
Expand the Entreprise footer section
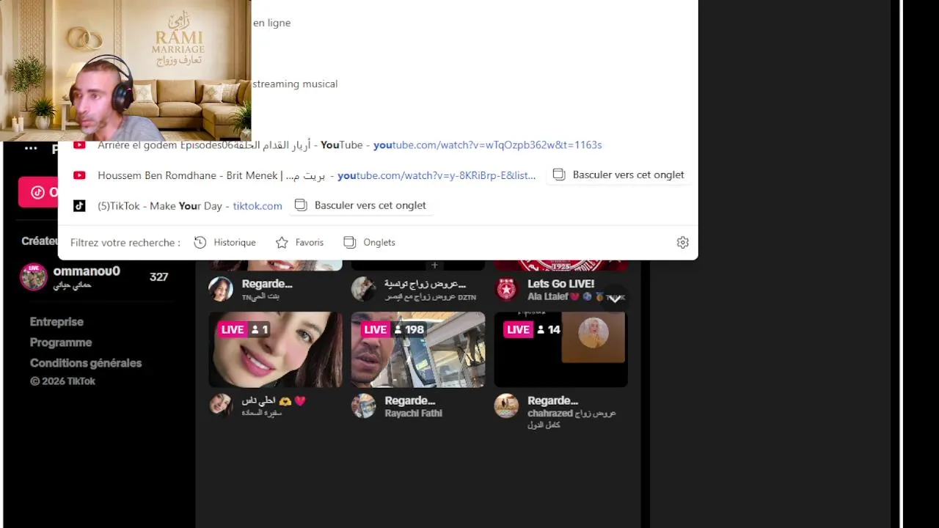(56, 322)
